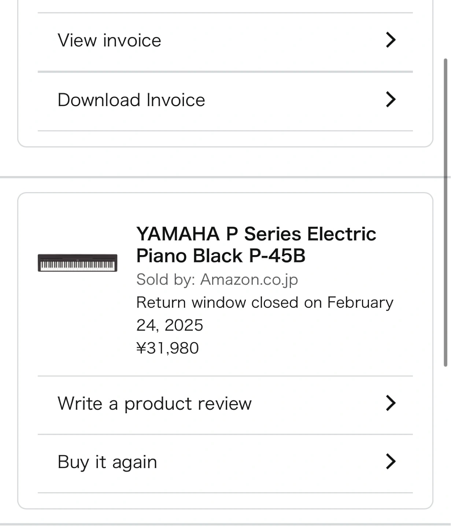This screenshot has width=451, height=527.
Task: Tap the Buy it again chevron arrow
Action: click(x=391, y=461)
